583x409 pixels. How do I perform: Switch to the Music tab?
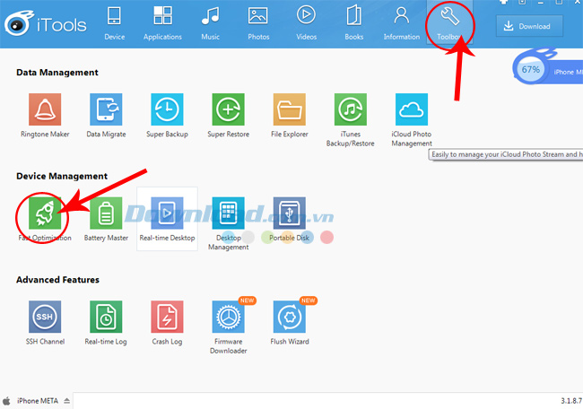point(211,22)
